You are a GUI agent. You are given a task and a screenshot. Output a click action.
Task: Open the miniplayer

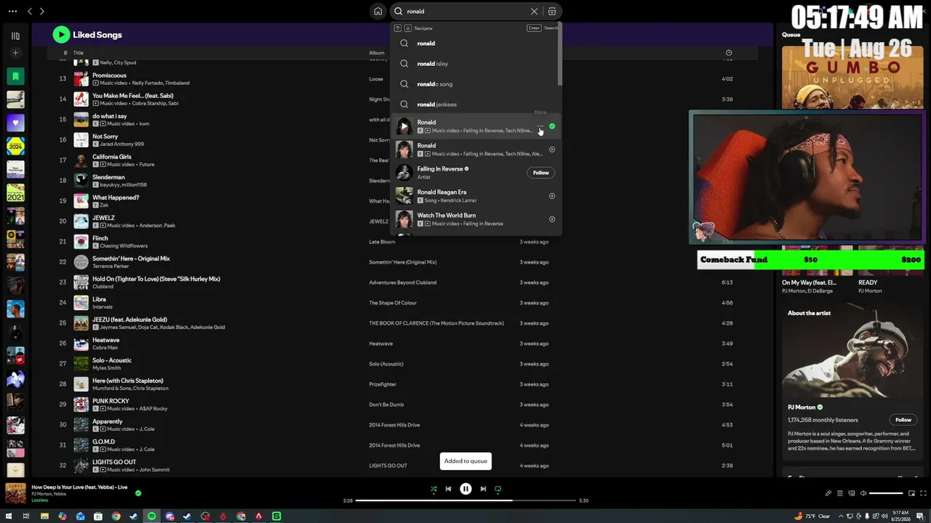[912, 493]
